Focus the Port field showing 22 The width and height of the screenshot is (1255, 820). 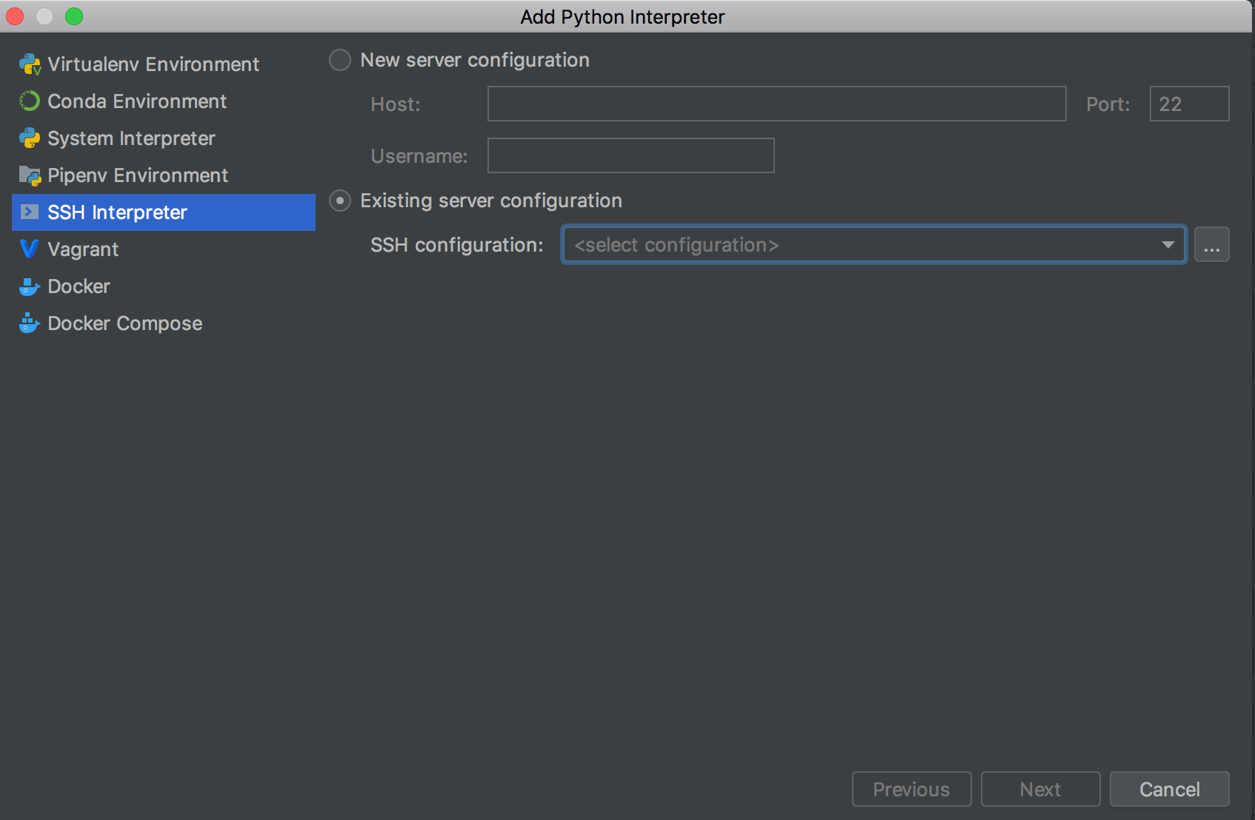1189,104
